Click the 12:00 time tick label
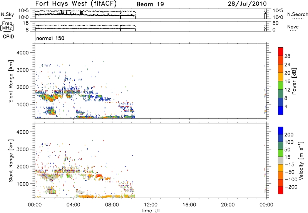 (x=151, y=205)
